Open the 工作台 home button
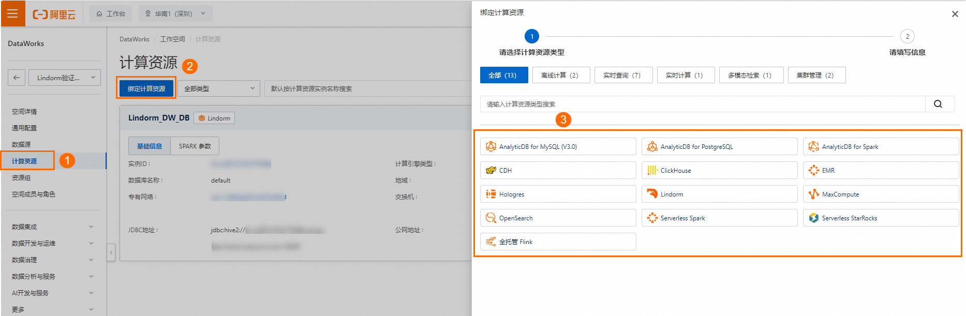This screenshot has width=966, height=316. click(x=111, y=13)
